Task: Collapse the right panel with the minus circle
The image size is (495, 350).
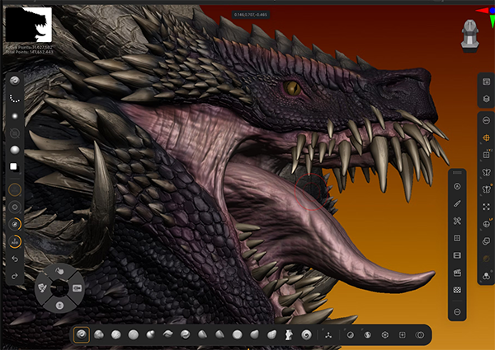Action: (x=457, y=312)
